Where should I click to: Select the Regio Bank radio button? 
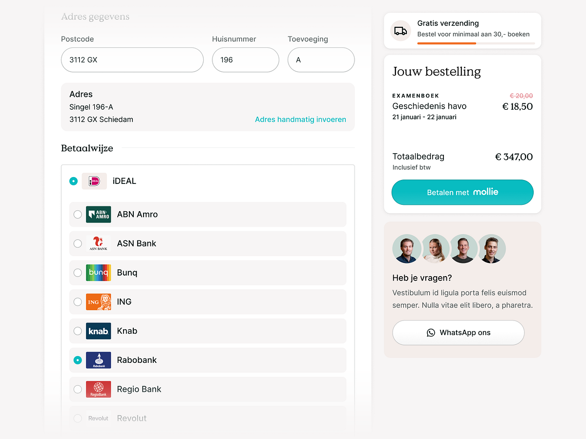coord(77,389)
